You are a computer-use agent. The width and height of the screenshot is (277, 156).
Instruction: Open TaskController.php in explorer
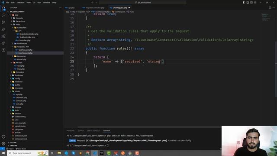point(27,37)
